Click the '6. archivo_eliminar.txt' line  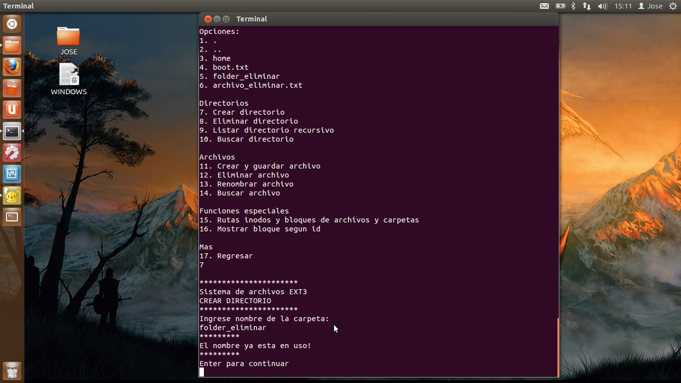pos(251,85)
